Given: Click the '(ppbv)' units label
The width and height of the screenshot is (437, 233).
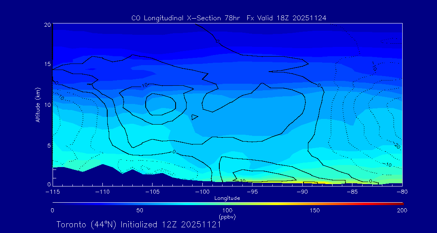Looking at the screenshot, I should [x=227, y=217].
